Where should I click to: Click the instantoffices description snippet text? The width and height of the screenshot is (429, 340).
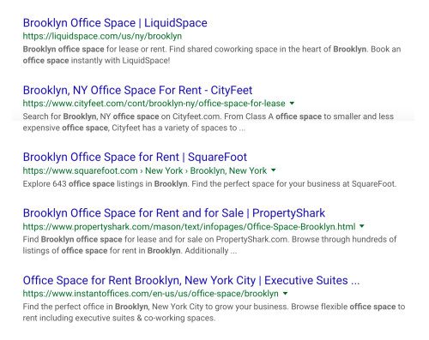214,313
